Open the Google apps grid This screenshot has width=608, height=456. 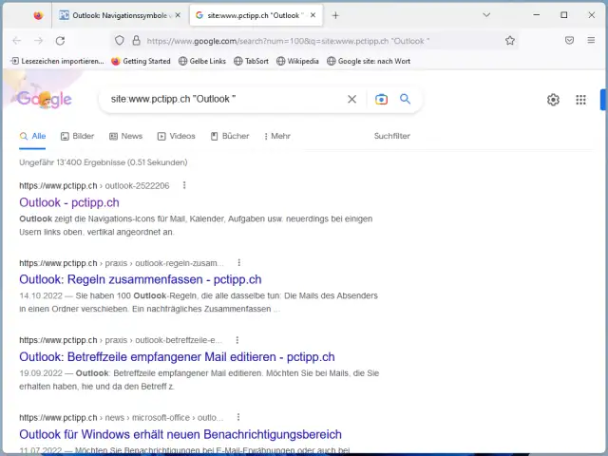pyautogui.click(x=580, y=100)
